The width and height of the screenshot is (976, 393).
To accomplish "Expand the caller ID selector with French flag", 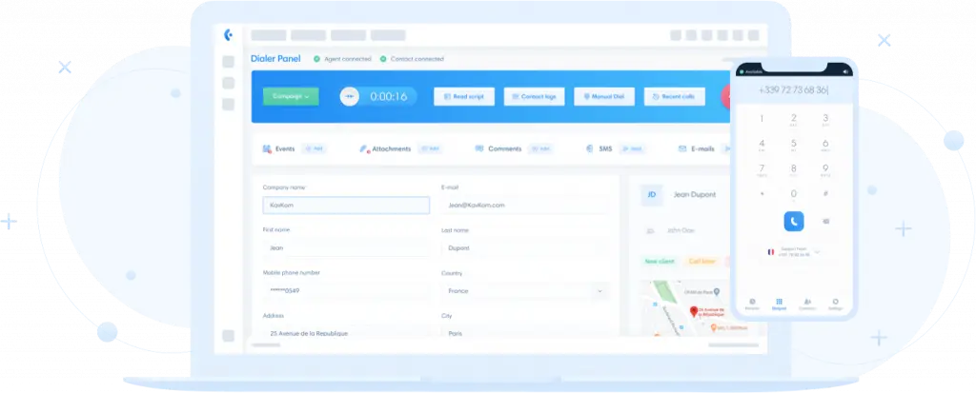I will [793, 253].
